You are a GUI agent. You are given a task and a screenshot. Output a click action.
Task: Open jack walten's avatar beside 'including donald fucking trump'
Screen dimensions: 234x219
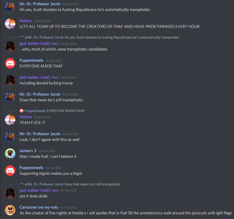(x=10, y=80)
